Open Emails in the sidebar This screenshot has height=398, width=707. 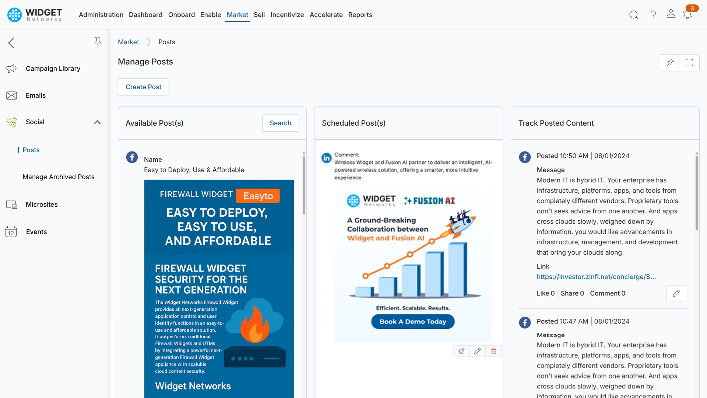point(36,95)
